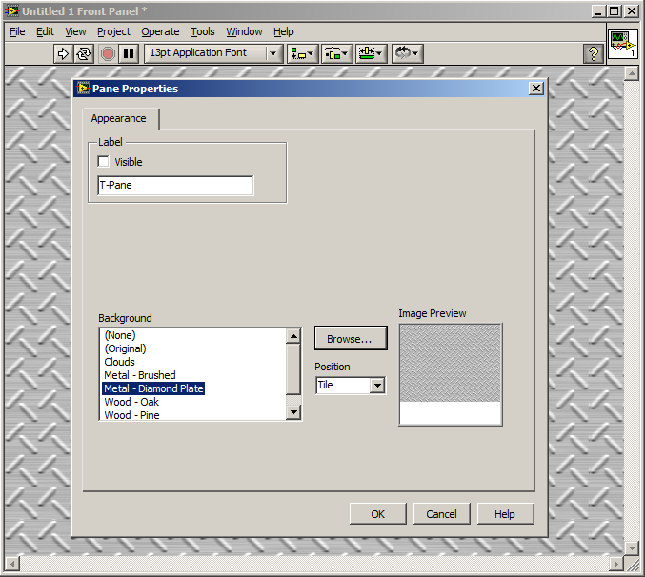Click Background list scroll up arrow
Image resolution: width=645 pixels, height=577 pixels.
click(293, 337)
